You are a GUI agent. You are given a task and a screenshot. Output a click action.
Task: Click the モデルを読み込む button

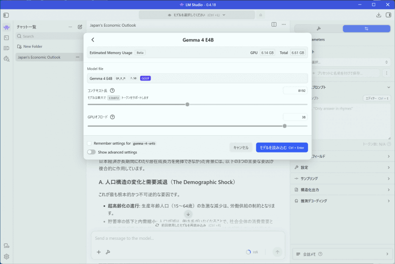click(x=282, y=148)
